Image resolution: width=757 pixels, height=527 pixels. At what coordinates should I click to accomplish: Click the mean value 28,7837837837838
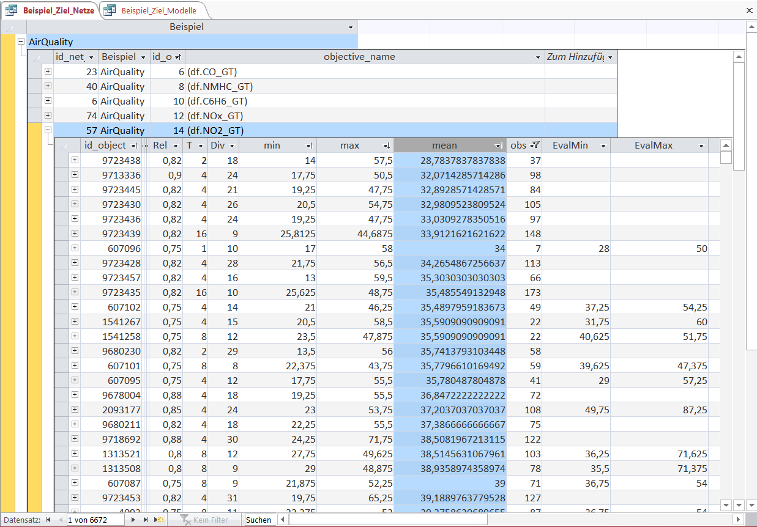coord(450,161)
